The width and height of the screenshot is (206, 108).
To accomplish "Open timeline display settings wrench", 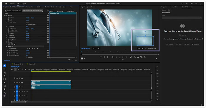I will 26,70.
